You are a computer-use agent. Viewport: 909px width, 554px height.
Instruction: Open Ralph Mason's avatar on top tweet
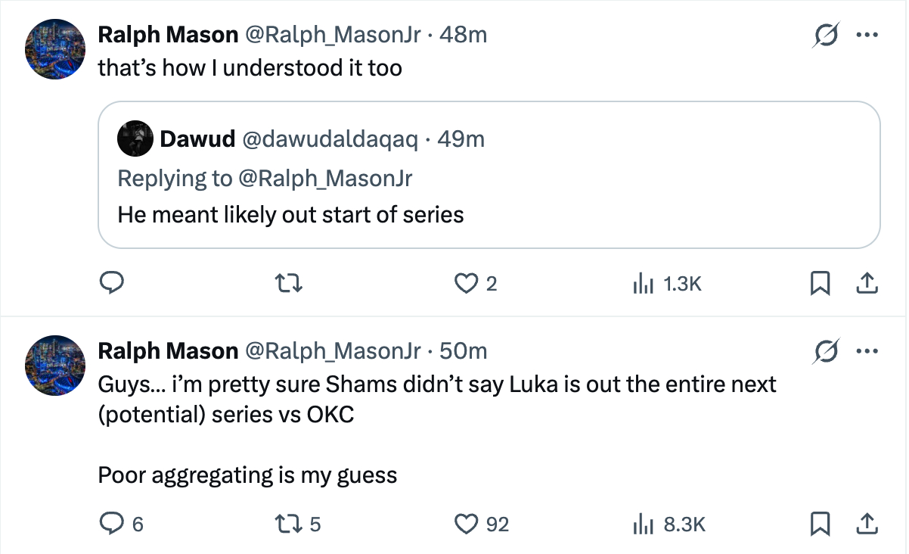(55, 49)
